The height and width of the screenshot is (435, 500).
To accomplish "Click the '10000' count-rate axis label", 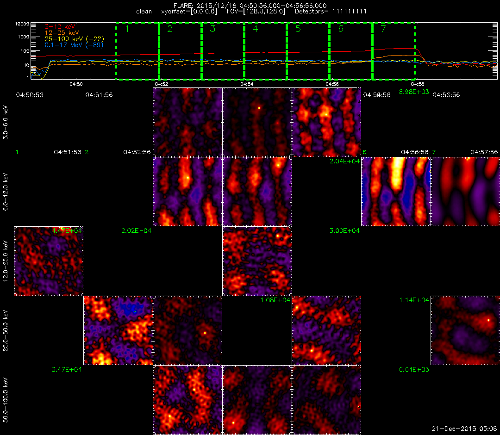I will point(22,24).
